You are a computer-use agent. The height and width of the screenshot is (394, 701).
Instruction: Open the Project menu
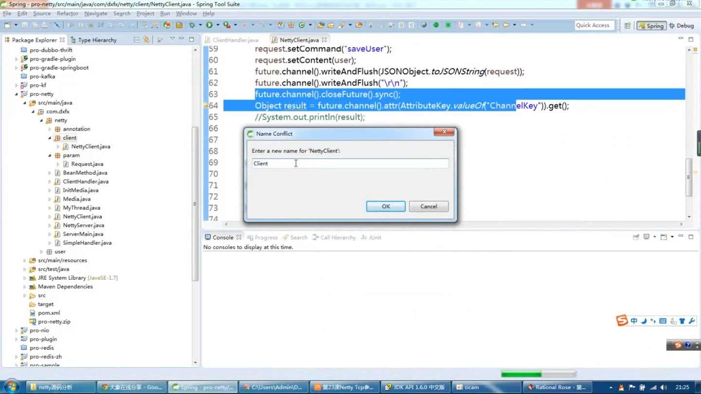(x=145, y=13)
